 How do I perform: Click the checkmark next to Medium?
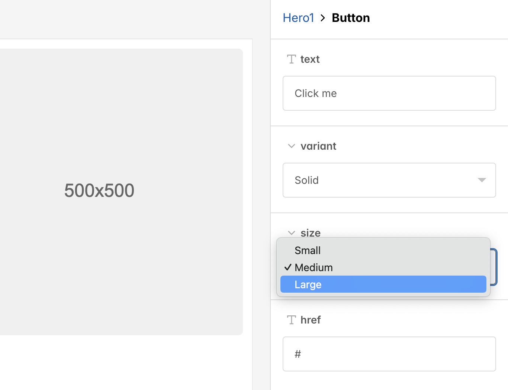287,267
